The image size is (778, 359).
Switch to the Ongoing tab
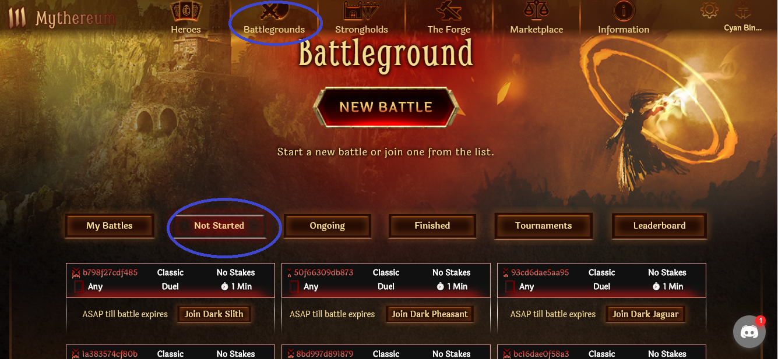327,226
